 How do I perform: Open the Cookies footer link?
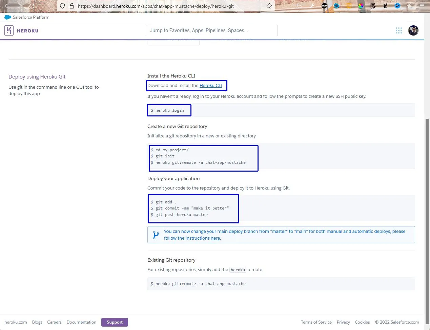tap(362, 322)
